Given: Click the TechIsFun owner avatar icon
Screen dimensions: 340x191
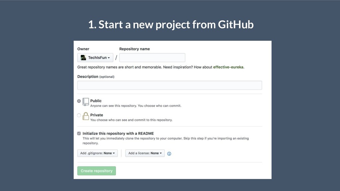Looking at the screenshot, I should click(x=83, y=58).
